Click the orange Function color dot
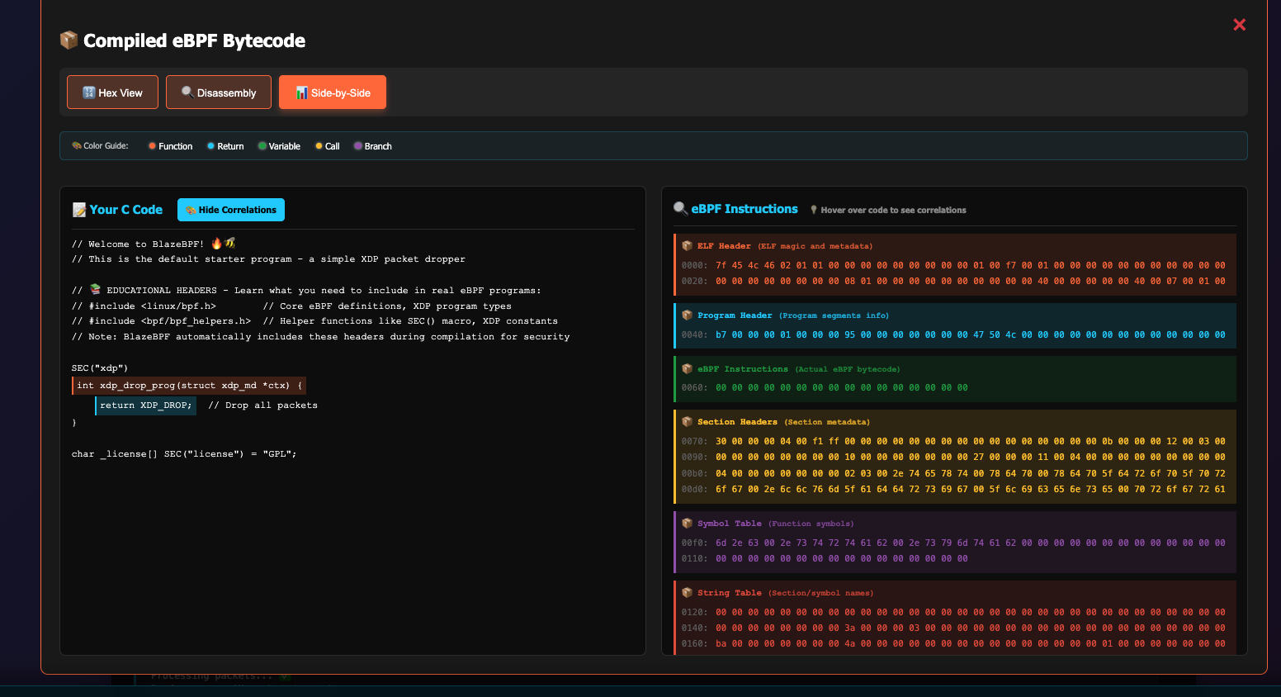 point(152,146)
